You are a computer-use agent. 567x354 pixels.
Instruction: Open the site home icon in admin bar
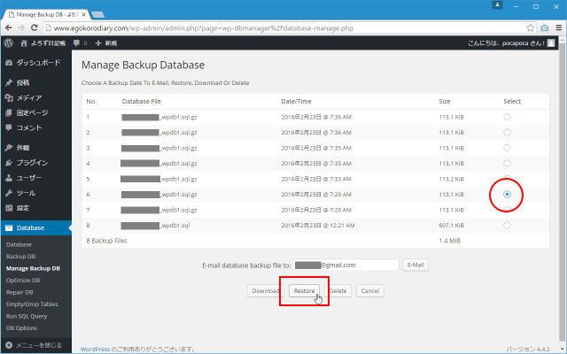click(x=24, y=42)
